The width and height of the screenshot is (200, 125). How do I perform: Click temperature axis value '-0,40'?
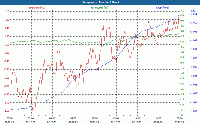point(7,61)
